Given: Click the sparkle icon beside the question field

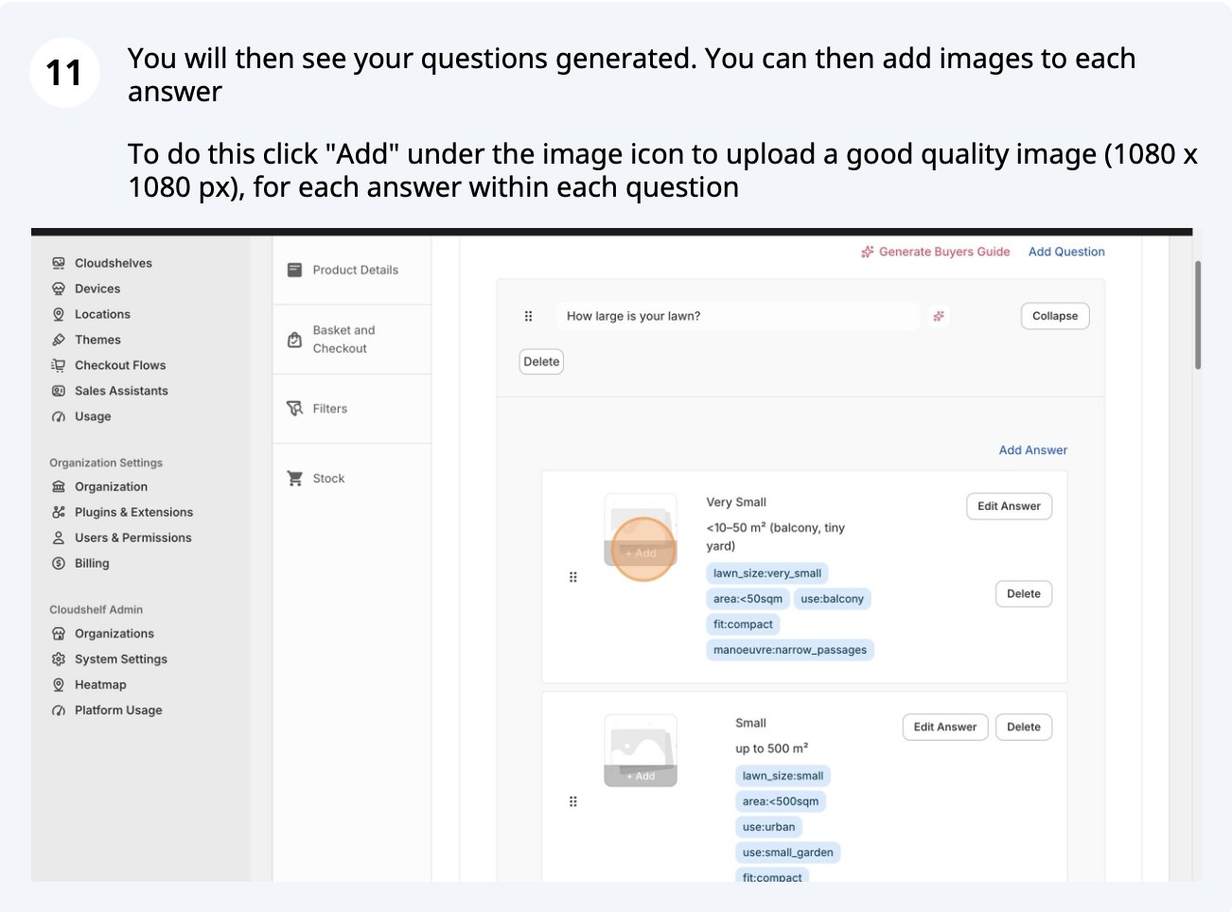Looking at the screenshot, I should coord(939,316).
